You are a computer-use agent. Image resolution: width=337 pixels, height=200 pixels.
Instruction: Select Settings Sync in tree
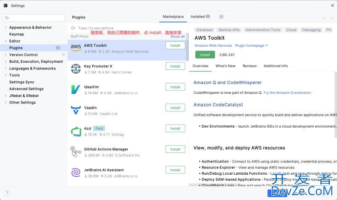pos(22,82)
